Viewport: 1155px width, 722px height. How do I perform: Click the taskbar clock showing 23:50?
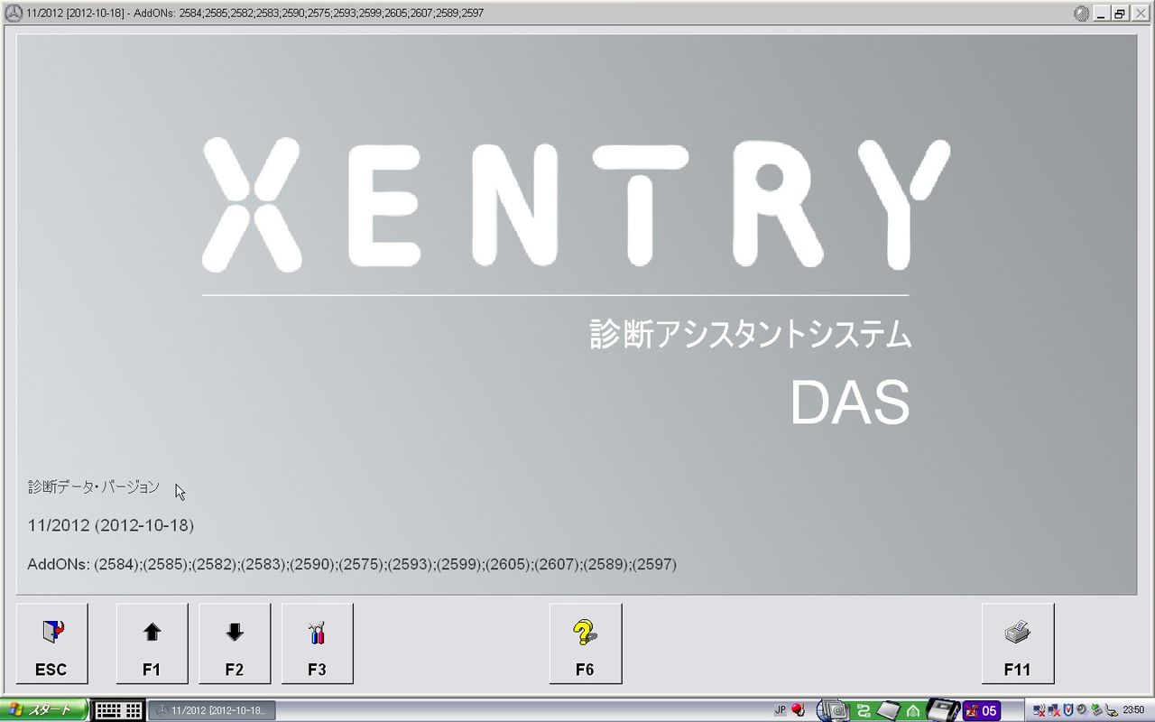tap(1133, 710)
